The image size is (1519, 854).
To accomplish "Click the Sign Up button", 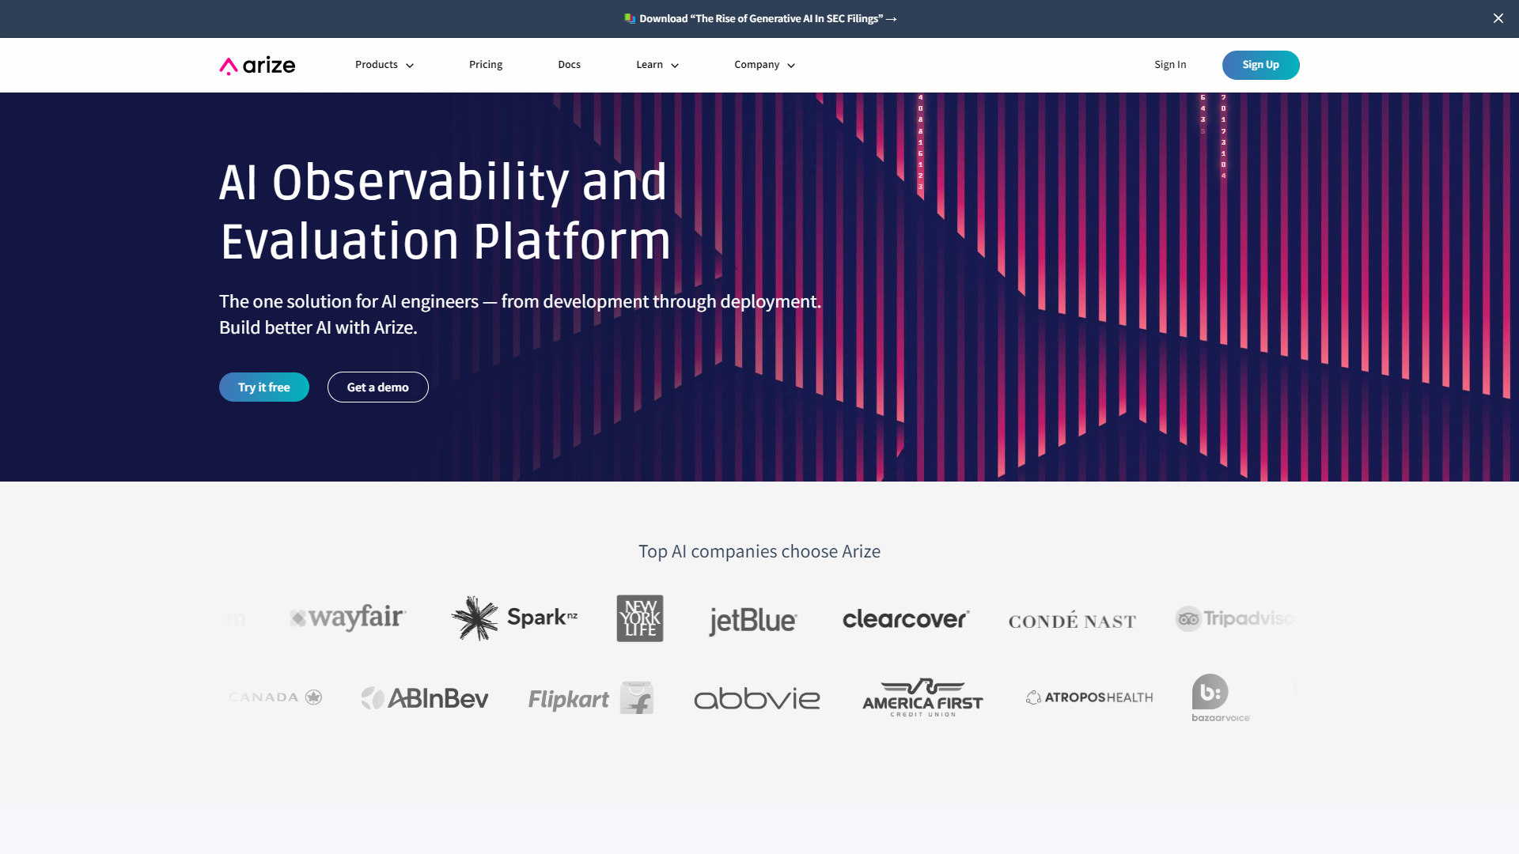I will click(x=1260, y=65).
